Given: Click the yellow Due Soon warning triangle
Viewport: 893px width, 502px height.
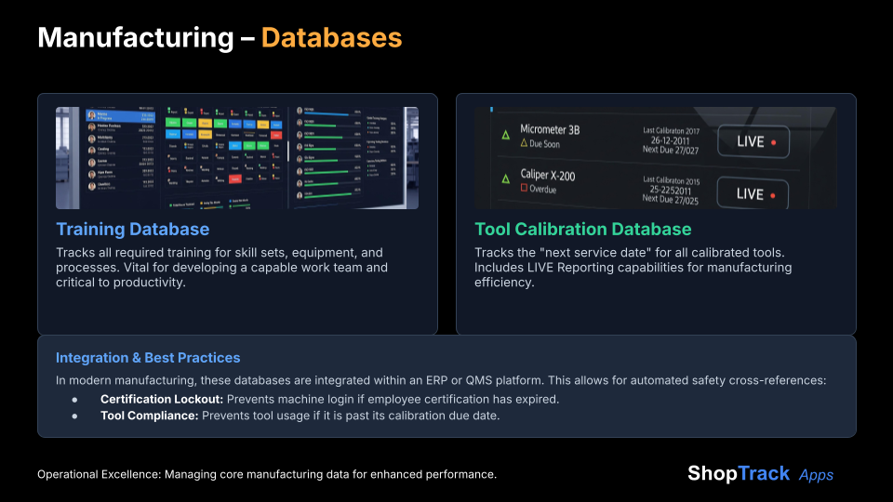Looking at the screenshot, I should pyautogui.click(x=524, y=143).
